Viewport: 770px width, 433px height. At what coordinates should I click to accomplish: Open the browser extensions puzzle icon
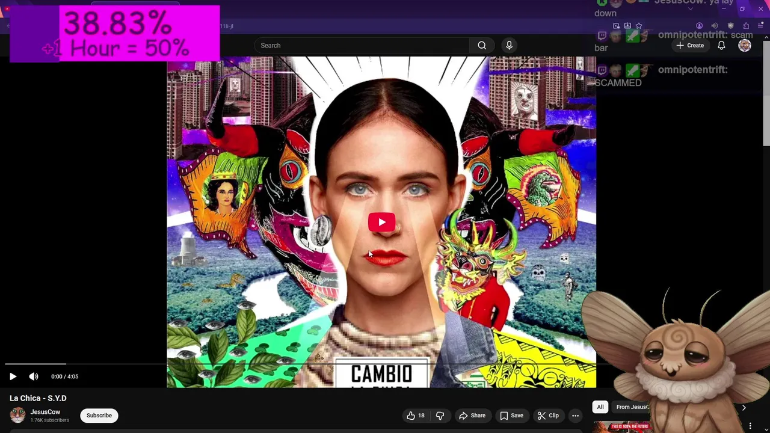[746, 26]
